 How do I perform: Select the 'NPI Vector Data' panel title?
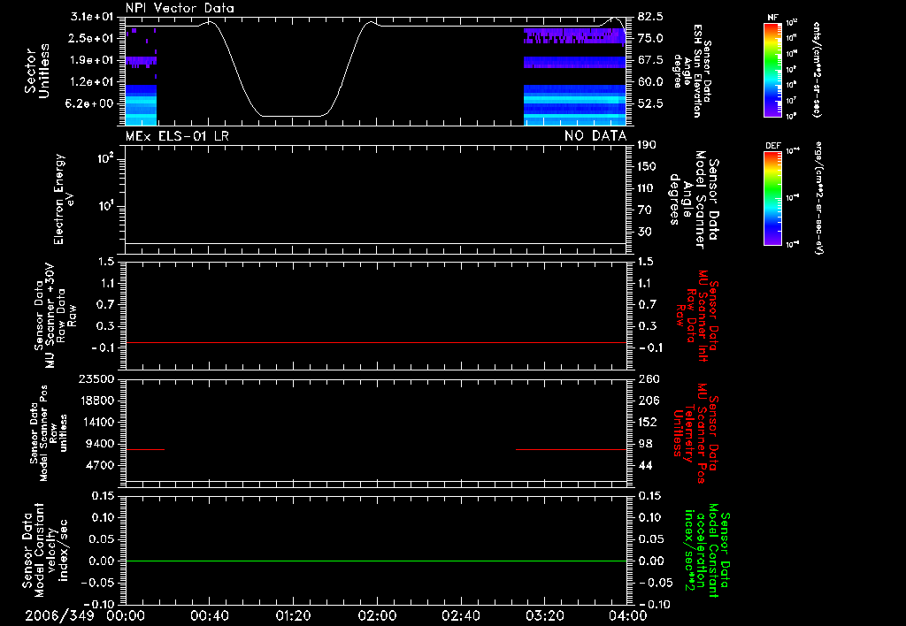click(180, 8)
